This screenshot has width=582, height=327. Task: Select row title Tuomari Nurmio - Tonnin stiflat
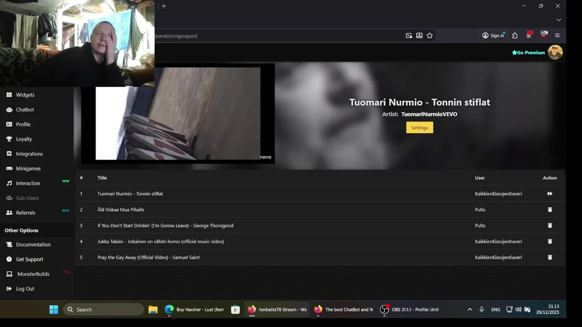(x=130, y=193)
